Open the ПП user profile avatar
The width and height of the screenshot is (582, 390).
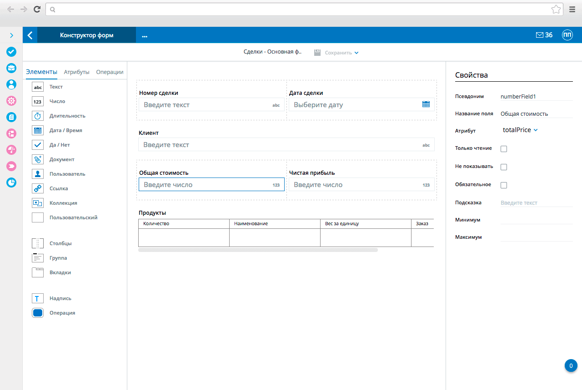click(x=567, y=35)
